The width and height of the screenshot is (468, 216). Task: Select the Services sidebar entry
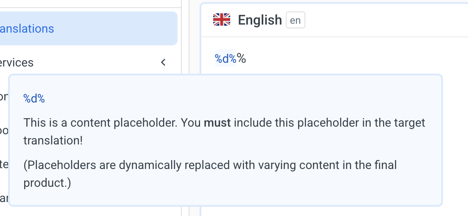point(17,63)
